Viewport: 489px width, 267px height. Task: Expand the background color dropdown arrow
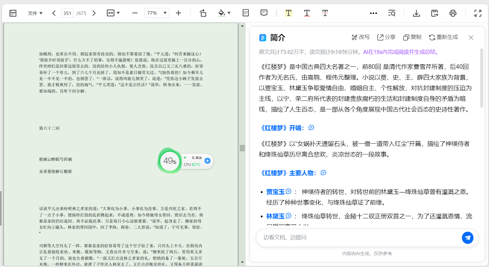click(229, 13)
